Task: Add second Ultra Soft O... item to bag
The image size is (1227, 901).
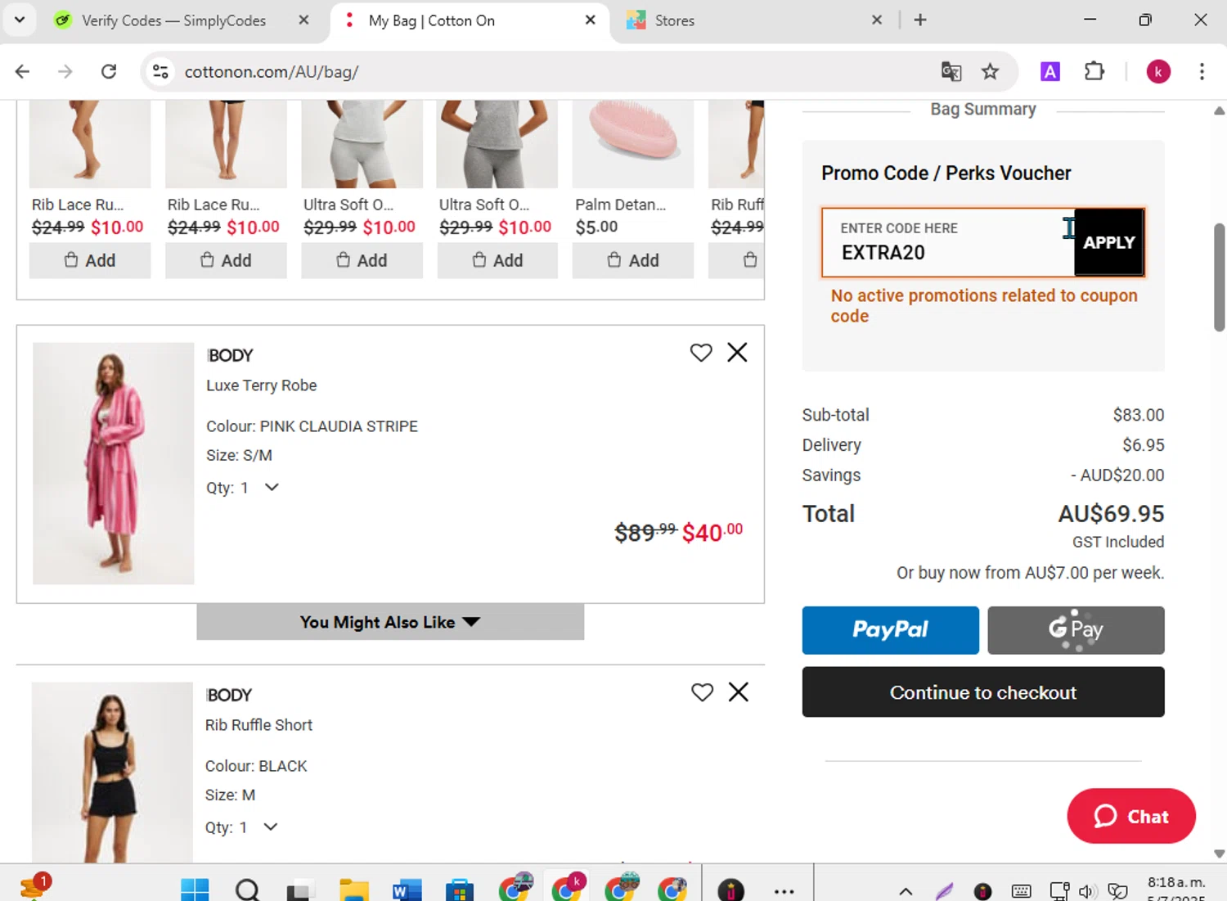Action: [497, 260]
